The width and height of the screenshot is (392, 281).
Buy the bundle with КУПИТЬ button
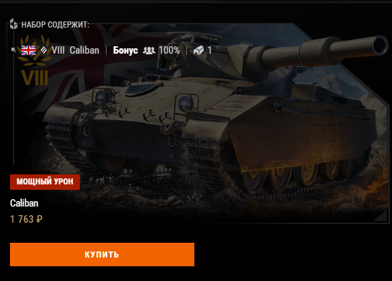(102, 254)
